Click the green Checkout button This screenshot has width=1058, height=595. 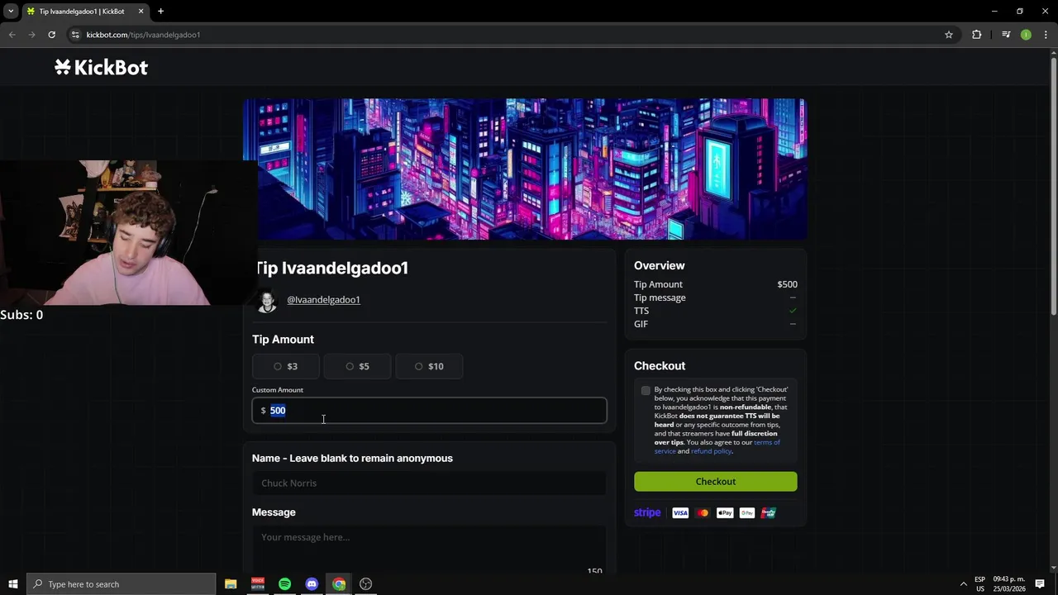click(x=716, y=482)
